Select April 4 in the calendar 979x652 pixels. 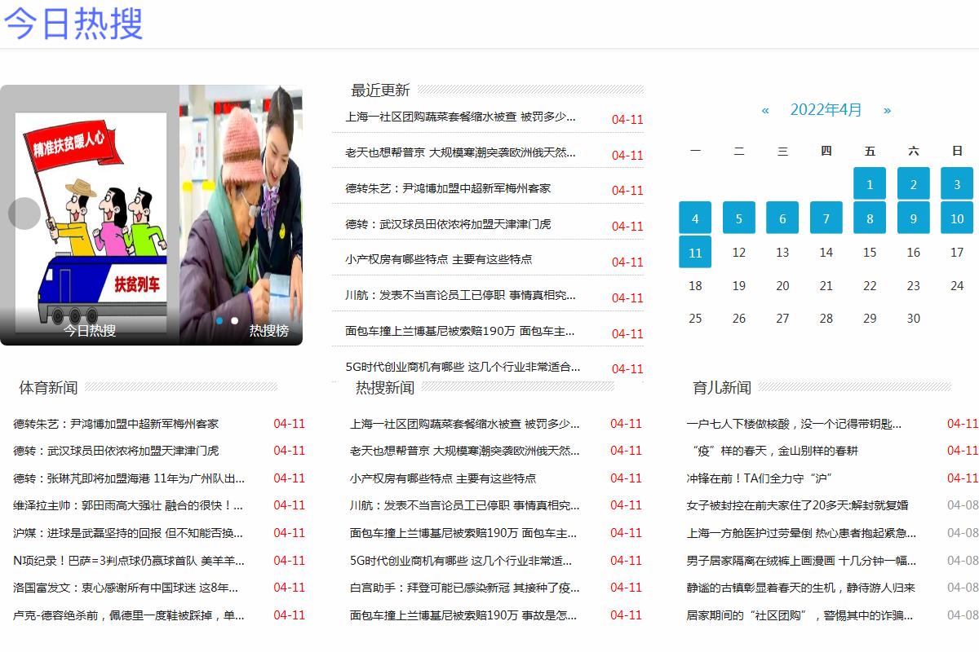coord(695,218)
